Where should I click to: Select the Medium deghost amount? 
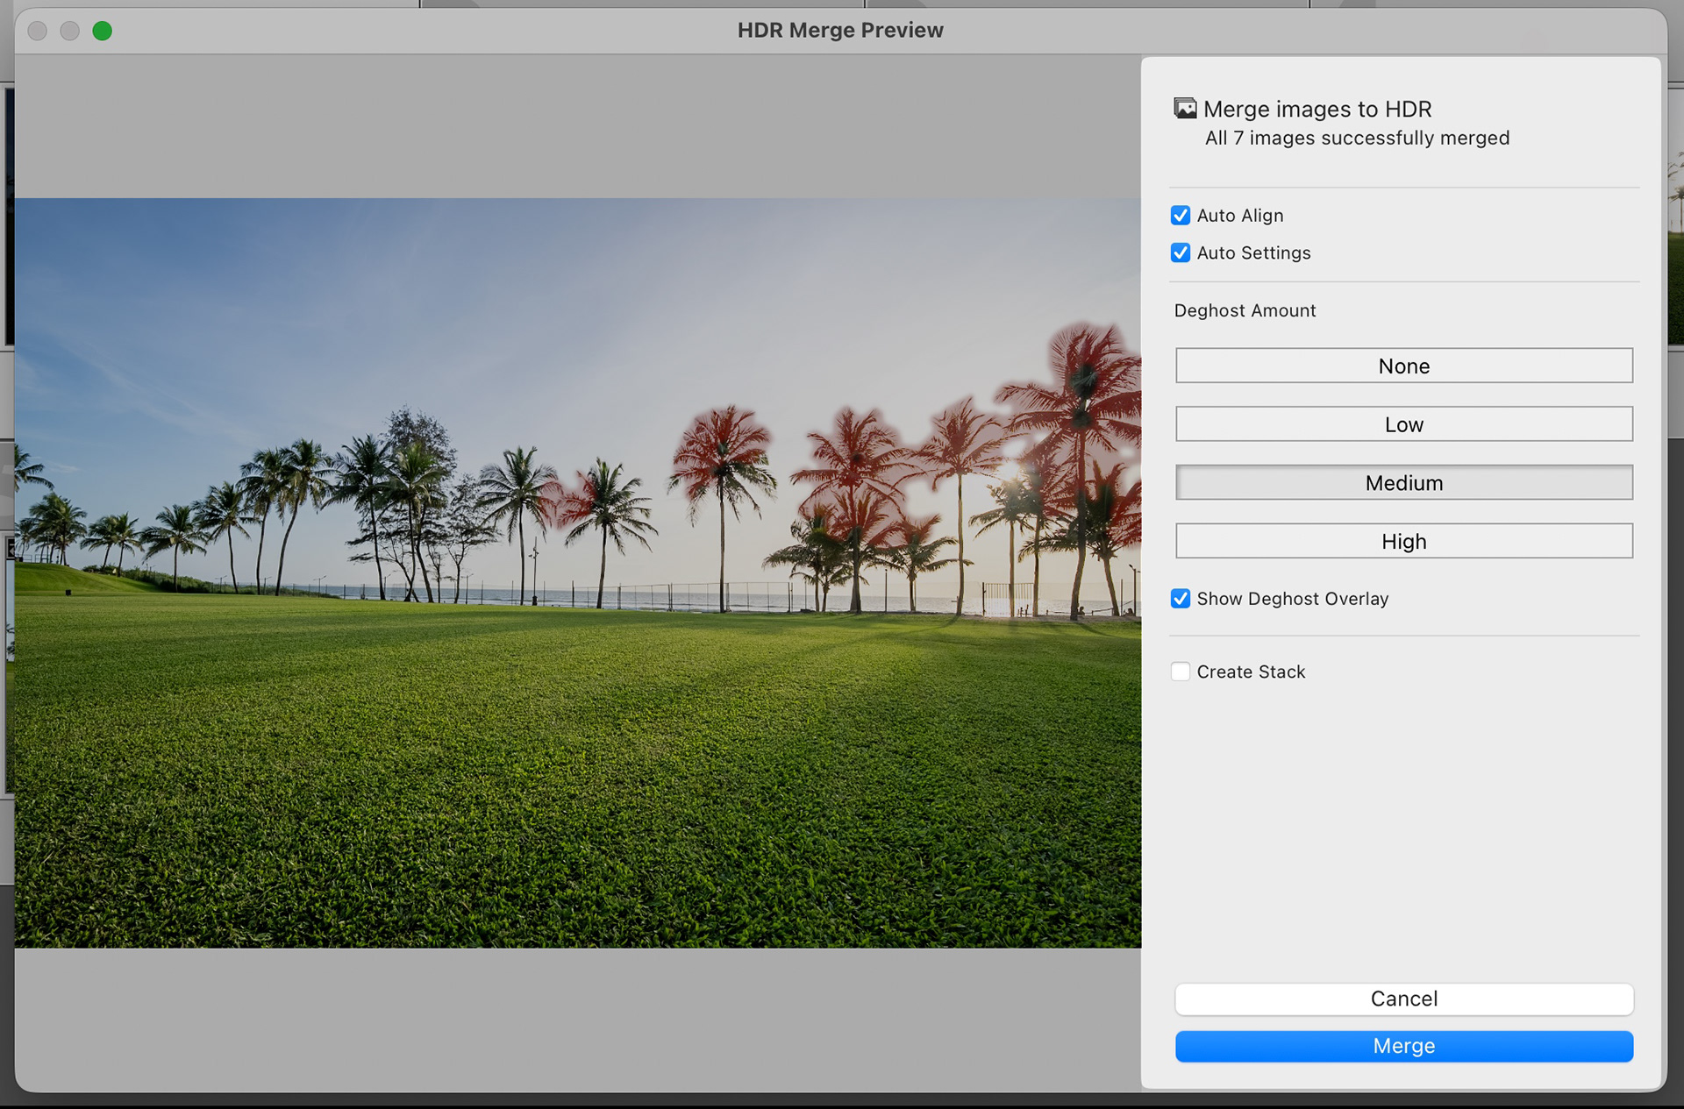tap(1403, 483)
